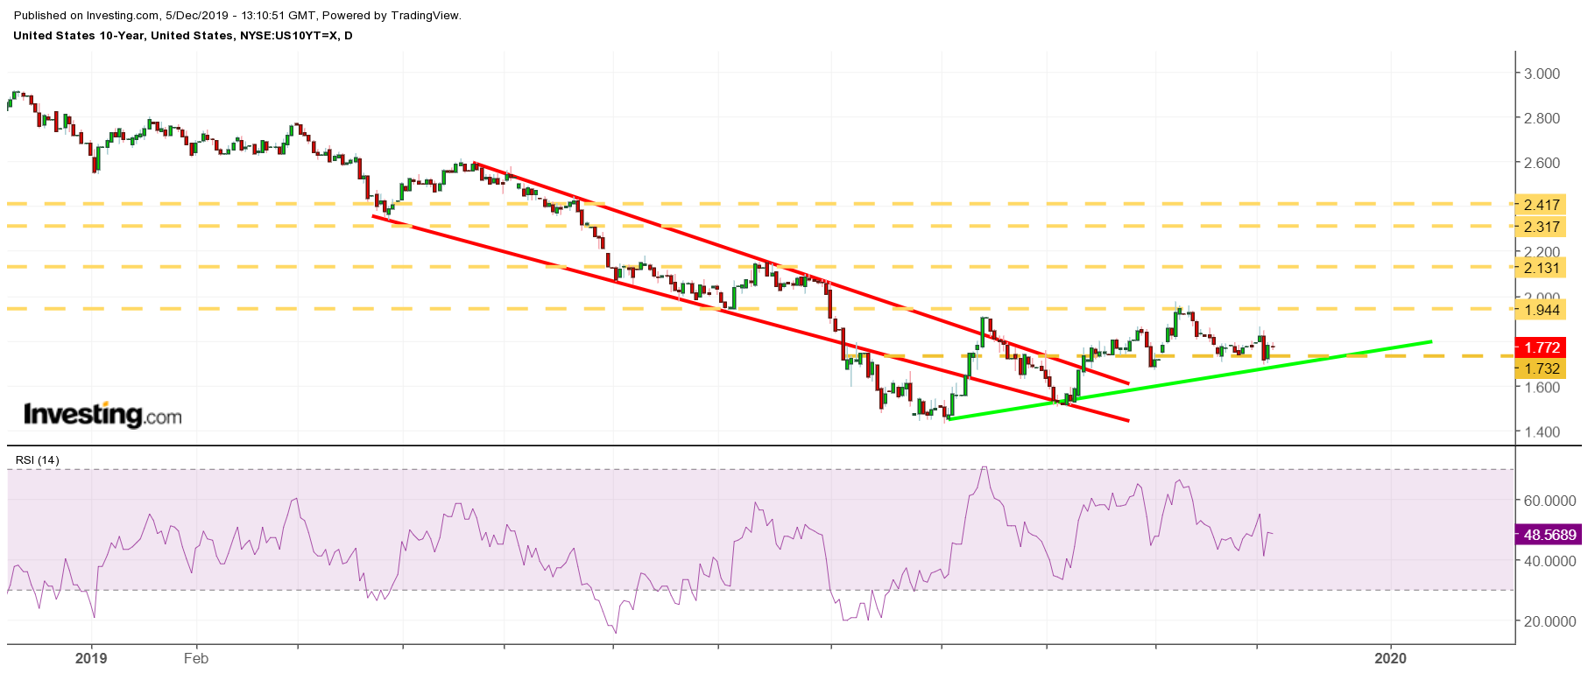Click the 2.317 price level label

(x=1541, y=227)
